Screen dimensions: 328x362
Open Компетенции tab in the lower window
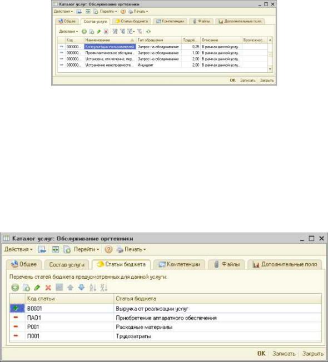[x=180, y=264]
